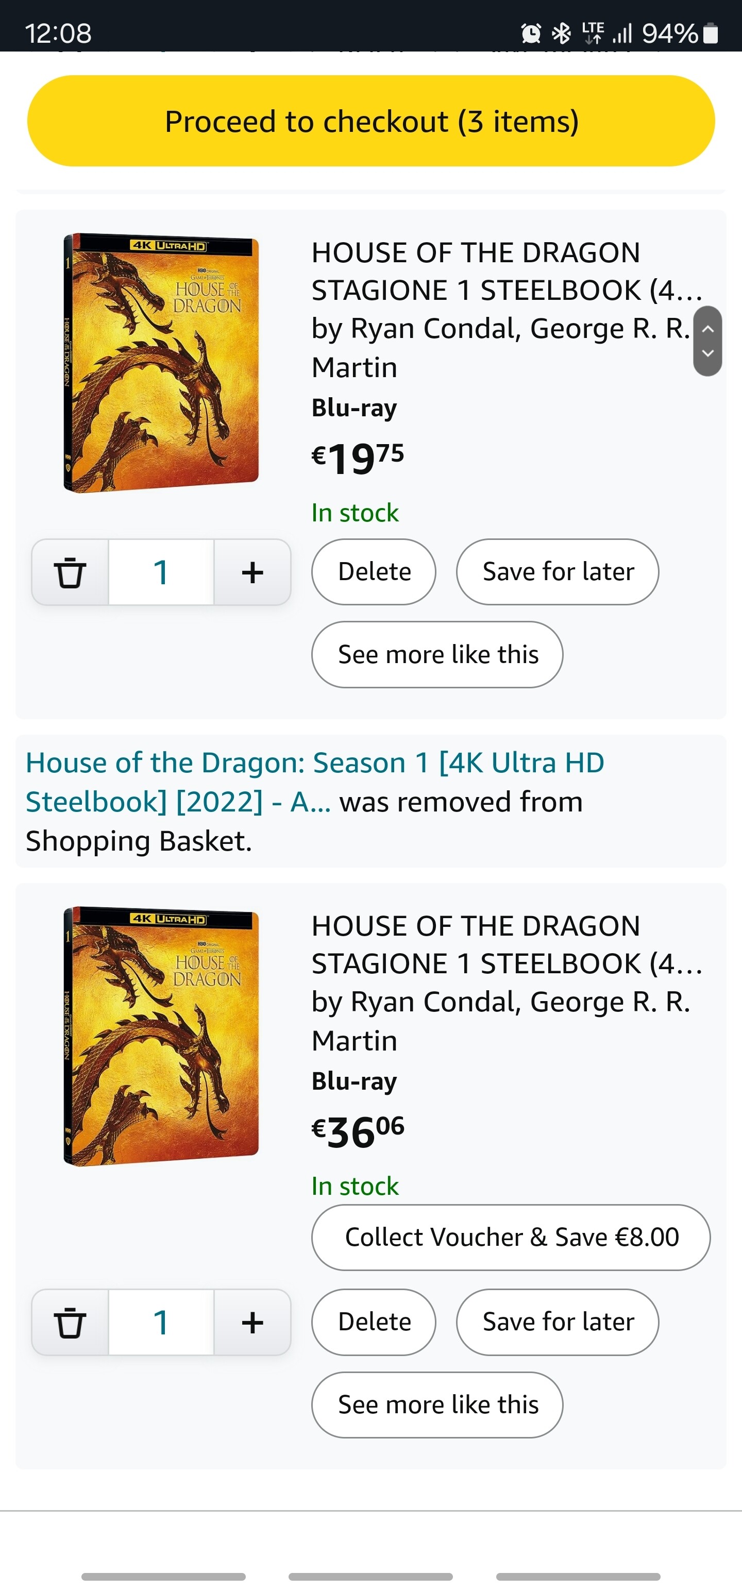Viewport: 742px width, 1591px height.
Task: Tap the quantity field of €36.06 item
Action: 161,1323
